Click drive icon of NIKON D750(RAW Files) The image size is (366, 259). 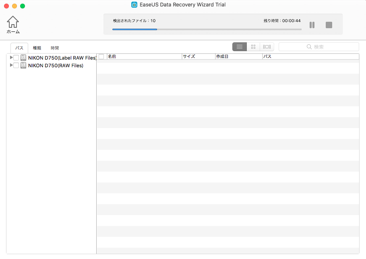(x=23, y=65)
